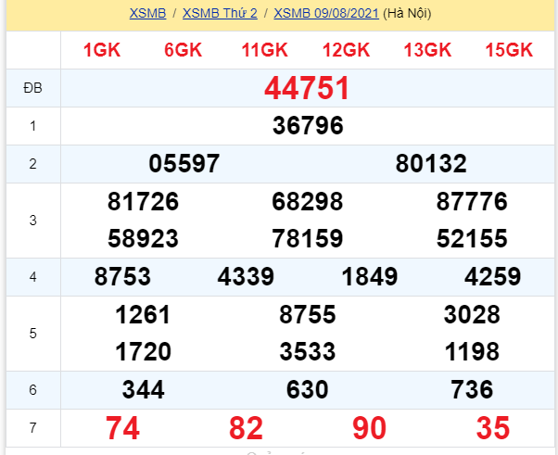Open the XSMB 09/08/2021 link
558x455 pixels.
click(327, 14)
